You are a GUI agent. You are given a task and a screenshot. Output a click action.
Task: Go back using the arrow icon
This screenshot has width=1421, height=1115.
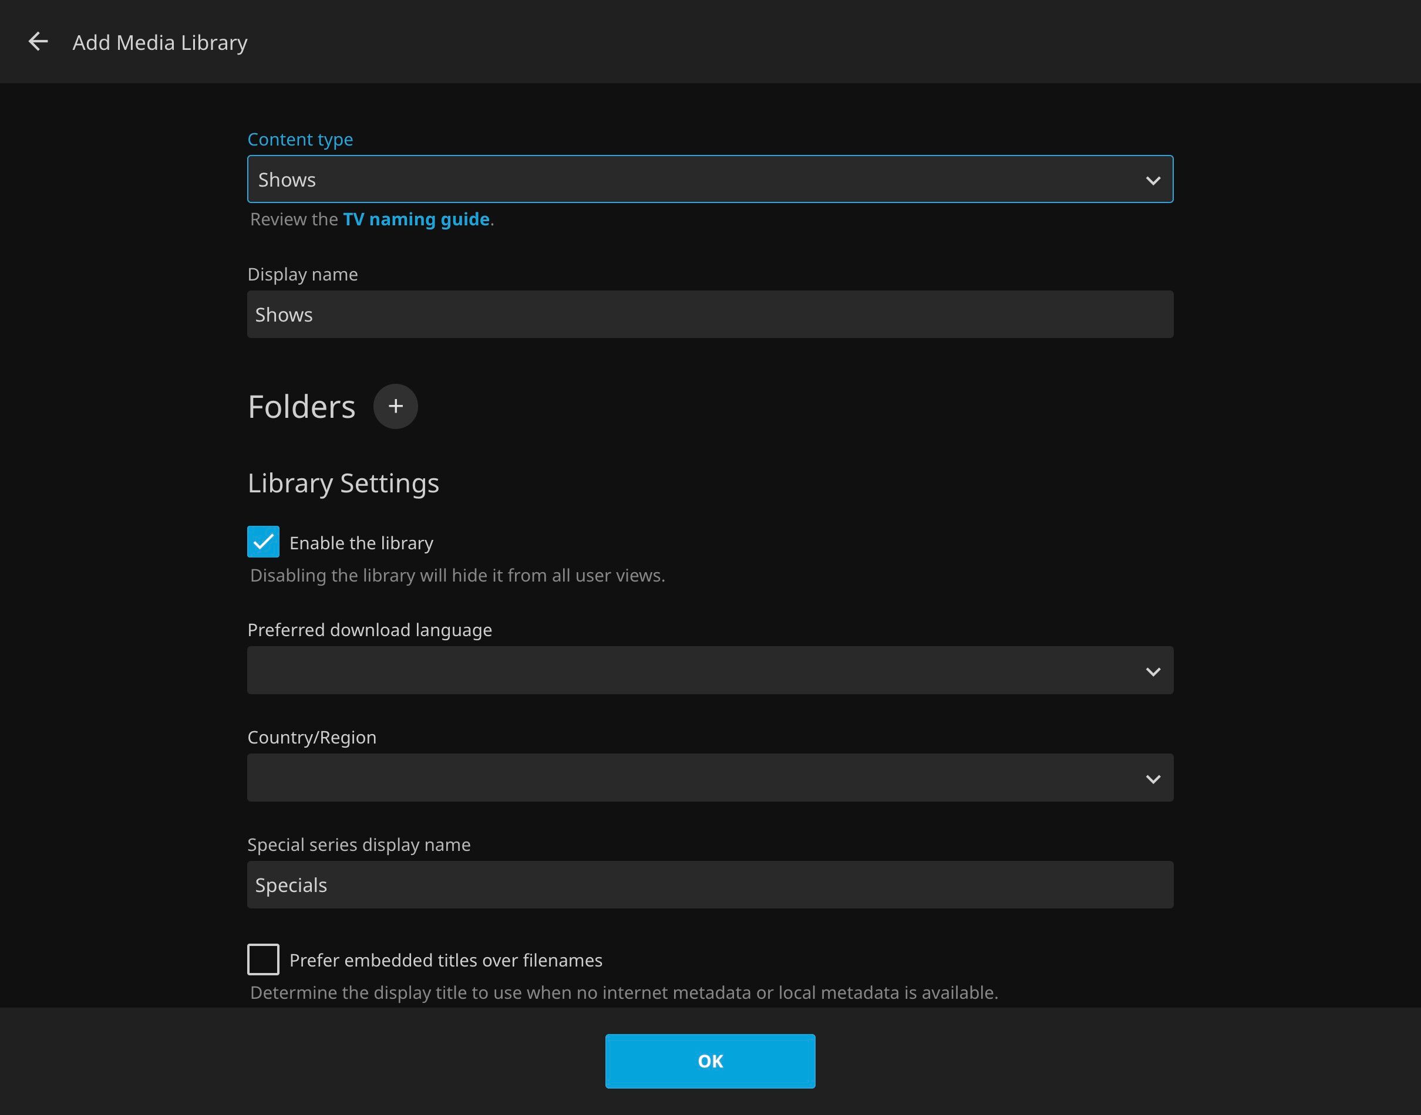point(38,42)
